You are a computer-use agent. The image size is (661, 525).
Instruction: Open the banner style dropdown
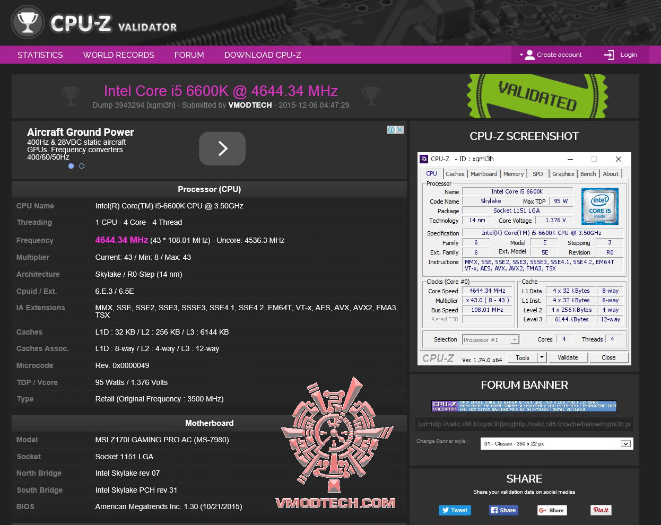point(556,444)
